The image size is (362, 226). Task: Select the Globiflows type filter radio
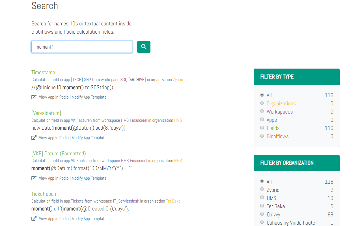262,136
